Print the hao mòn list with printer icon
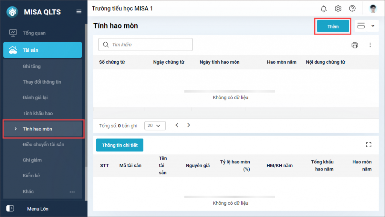Image resolution: width=385 pixels, height=217 pixels. [x=355, y=45]
